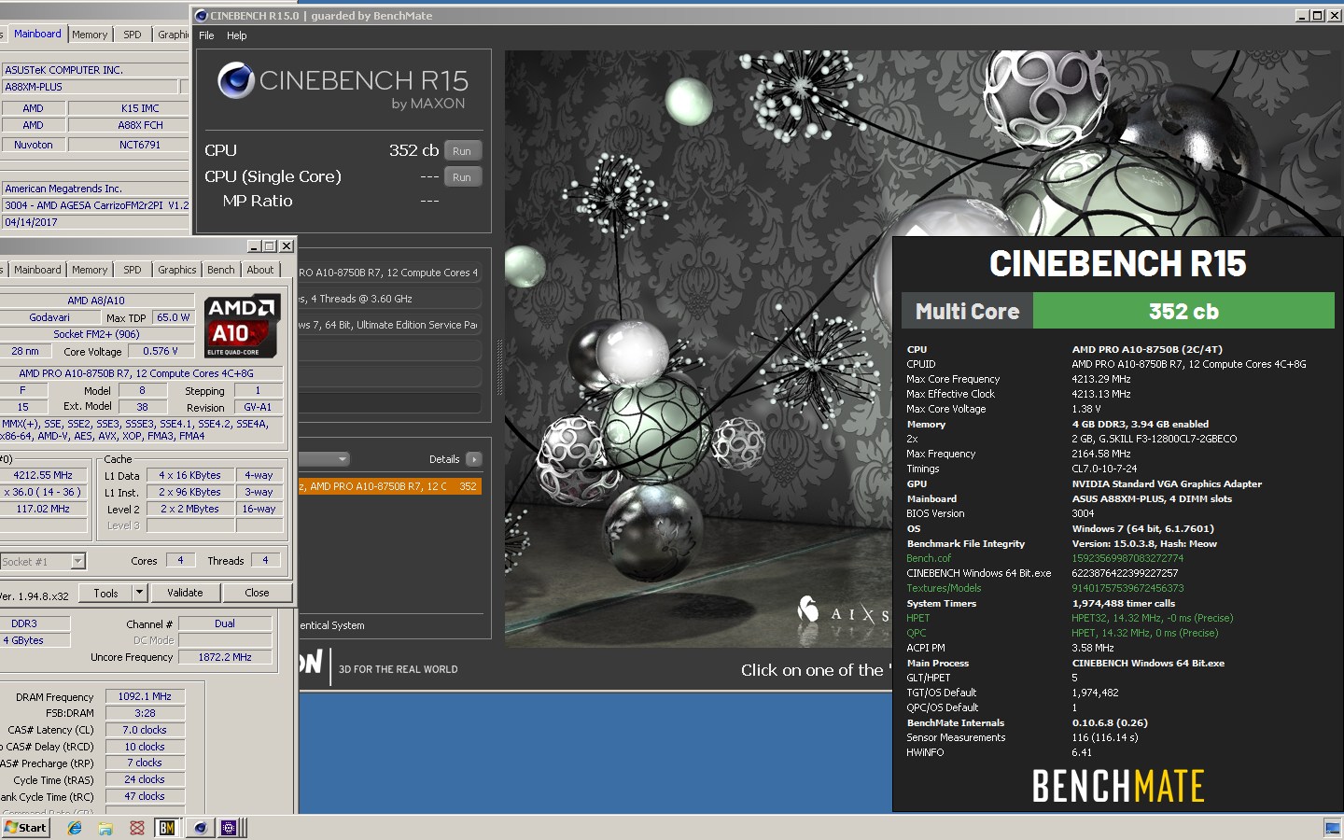Click the Uncore Frequency 1872.2 MHz field
The height and width of the screenshot is (840, 1344).
tap(225, 657)
